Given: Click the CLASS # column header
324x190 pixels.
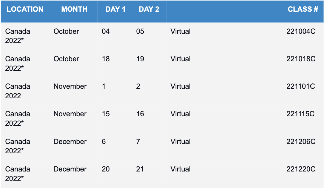Looking at the screenshot, I should [303, 9].
